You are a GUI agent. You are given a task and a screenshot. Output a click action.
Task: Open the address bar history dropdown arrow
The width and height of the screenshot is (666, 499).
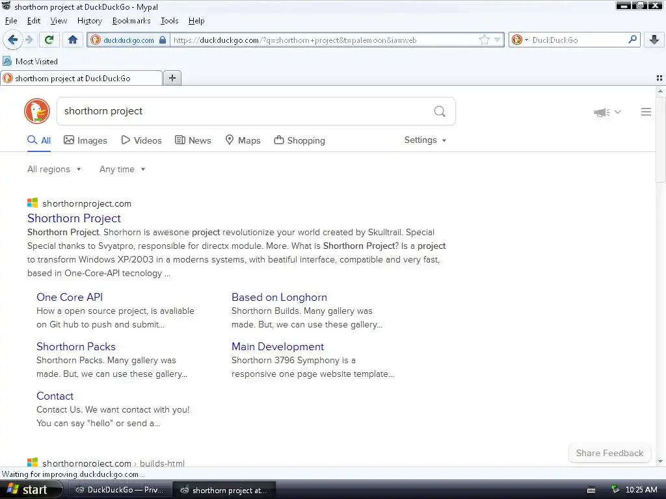[x=497, y=40]
